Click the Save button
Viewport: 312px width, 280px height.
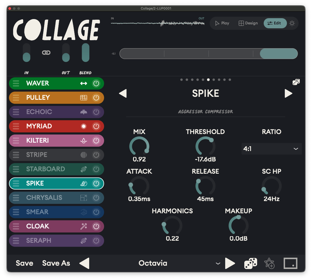[24, 263]
